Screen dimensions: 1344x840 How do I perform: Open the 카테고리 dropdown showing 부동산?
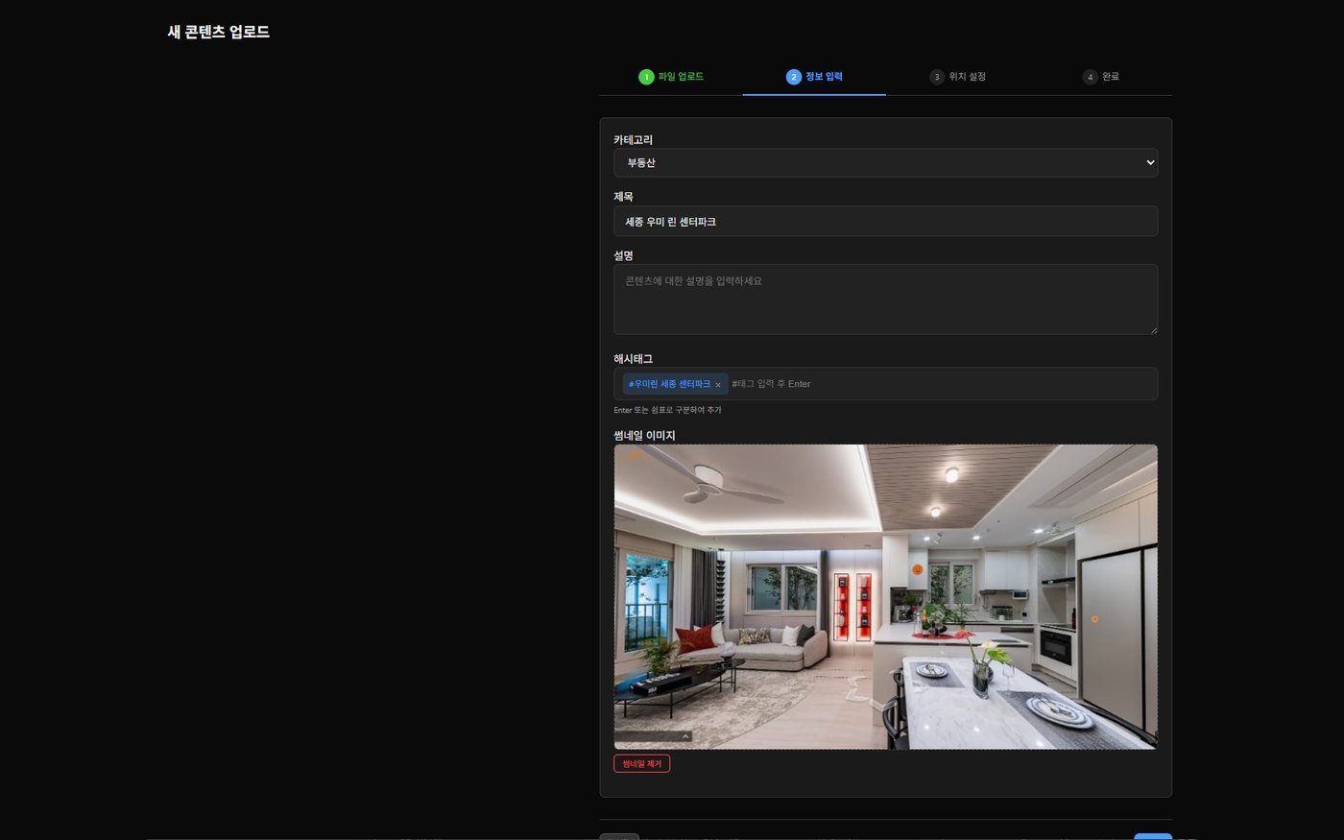[885, 162]
